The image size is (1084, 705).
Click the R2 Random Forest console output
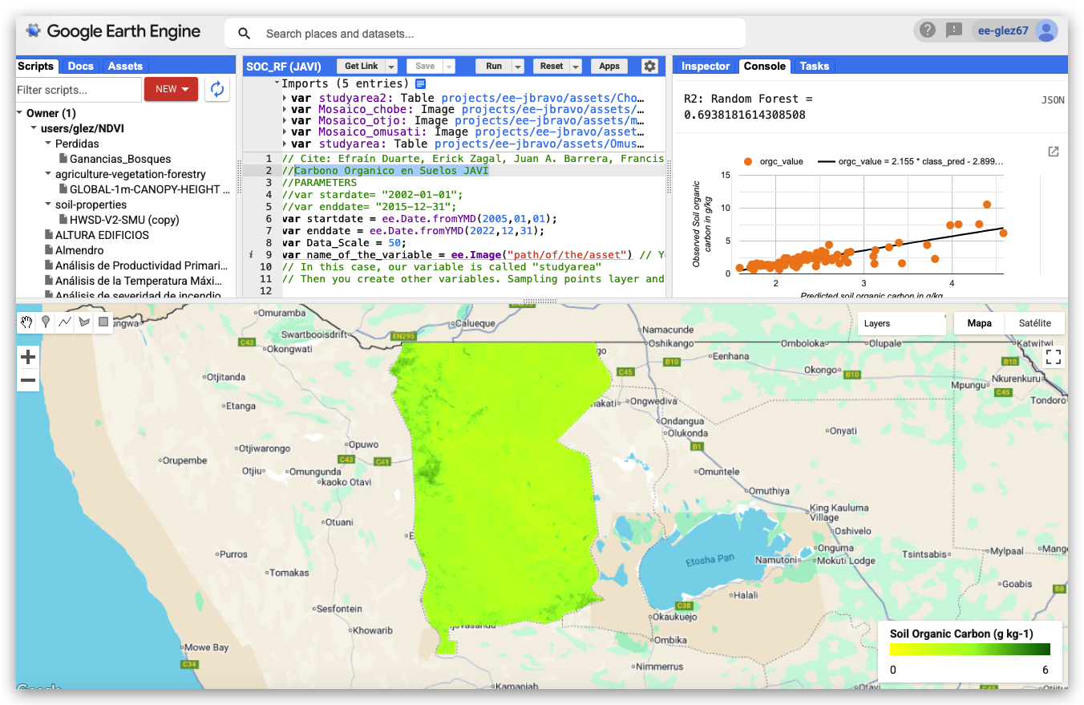tap(748, 107)
